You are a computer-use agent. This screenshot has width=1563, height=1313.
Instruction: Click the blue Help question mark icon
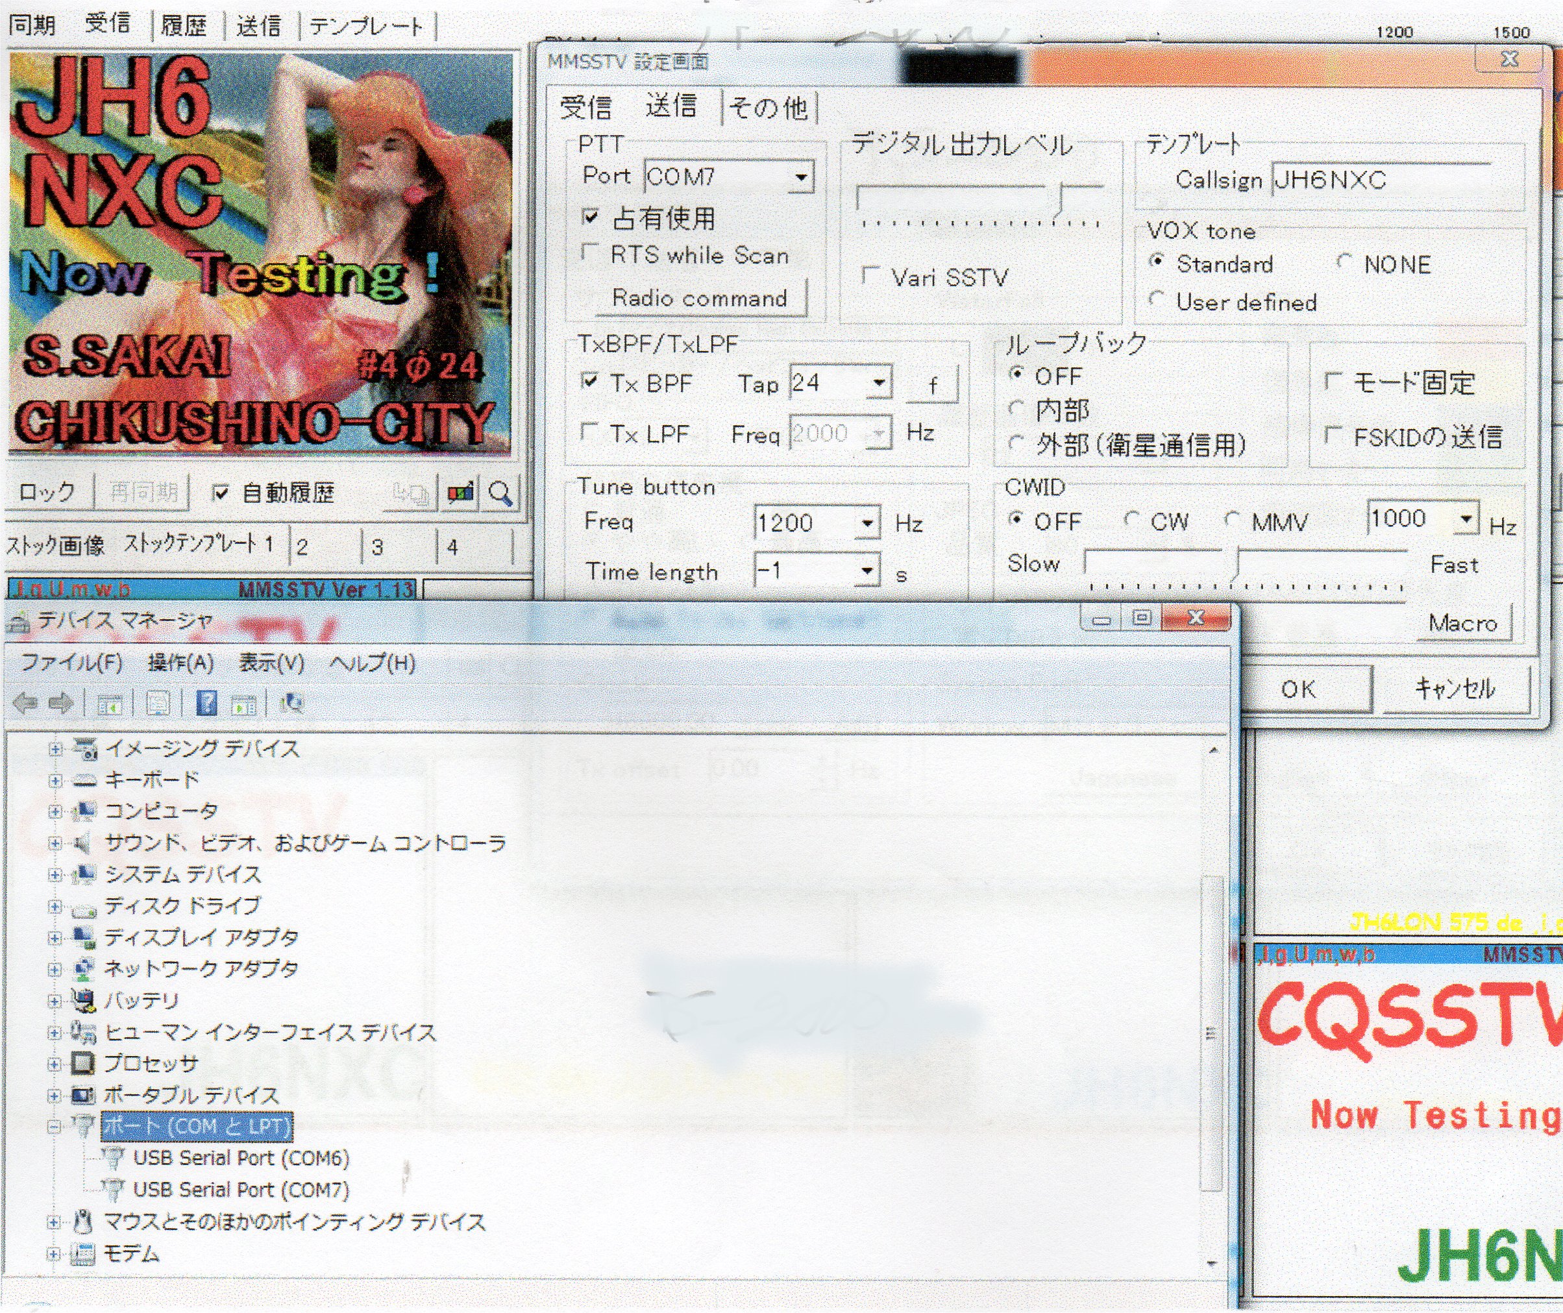click(207, 704)
